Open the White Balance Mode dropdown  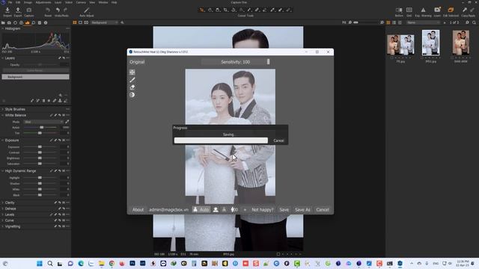click(43, 122)
